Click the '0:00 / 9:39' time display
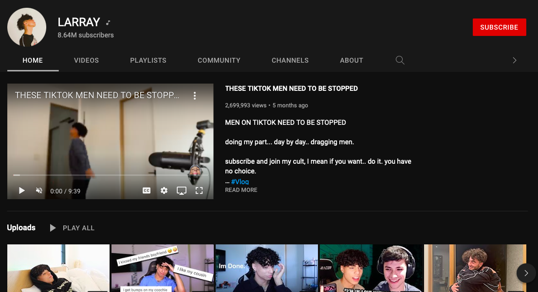The image size is (538, 292). 65,191
